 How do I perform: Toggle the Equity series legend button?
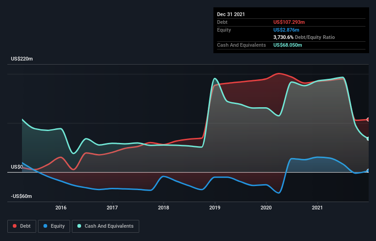click(x=54, y=226)
